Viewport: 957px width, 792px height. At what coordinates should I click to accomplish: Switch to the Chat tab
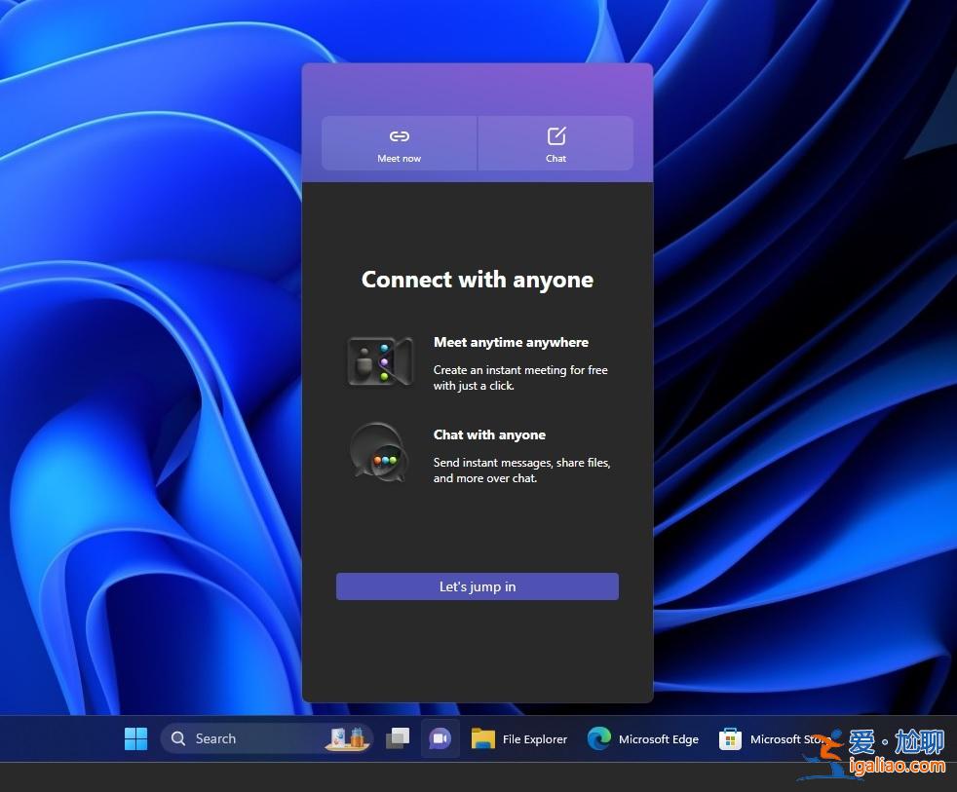[x=555, y=143]
